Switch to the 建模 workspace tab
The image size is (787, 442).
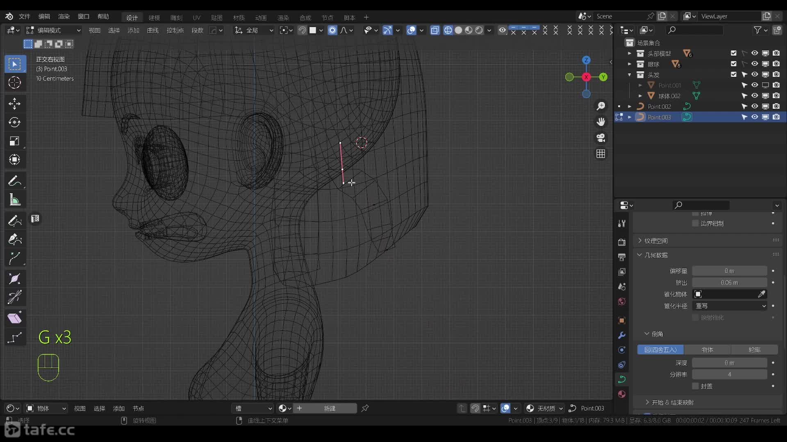[154, 18]
